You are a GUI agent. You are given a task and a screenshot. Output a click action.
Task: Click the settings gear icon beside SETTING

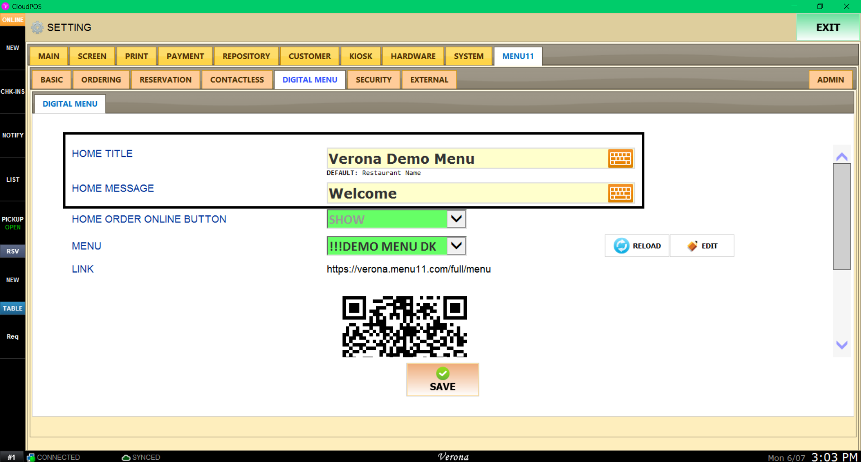point(37,27)
